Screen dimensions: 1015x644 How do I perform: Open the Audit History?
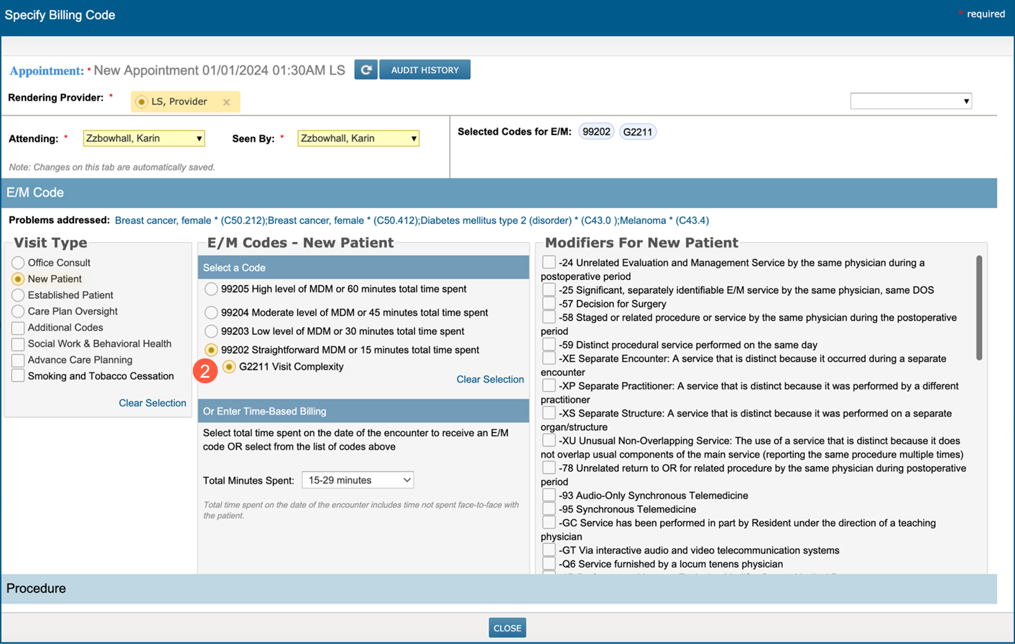coord(425,70)
